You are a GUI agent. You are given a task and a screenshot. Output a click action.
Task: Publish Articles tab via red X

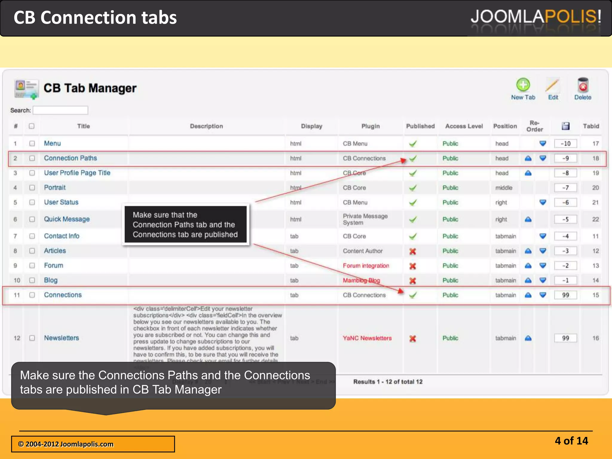pos(413,251)
